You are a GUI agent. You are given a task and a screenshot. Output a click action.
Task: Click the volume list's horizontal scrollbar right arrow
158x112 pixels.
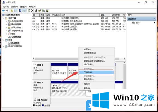pos(125,59)
